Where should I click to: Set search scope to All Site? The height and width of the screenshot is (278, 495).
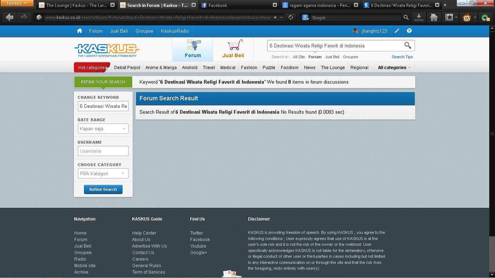tap(299, 57)
